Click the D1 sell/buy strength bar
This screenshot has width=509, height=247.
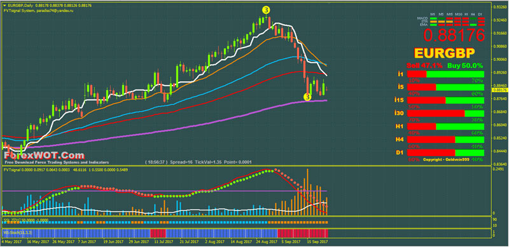click(445, 152)
